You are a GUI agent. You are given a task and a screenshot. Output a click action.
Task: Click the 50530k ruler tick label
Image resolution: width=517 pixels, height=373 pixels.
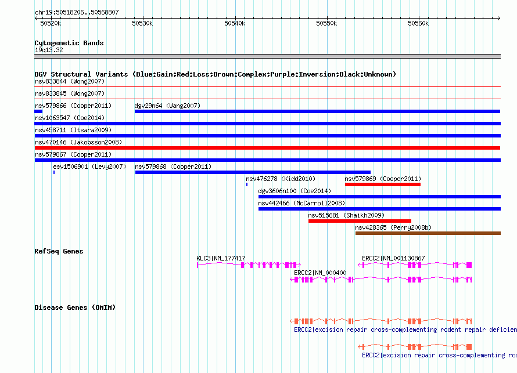[142, 23]
